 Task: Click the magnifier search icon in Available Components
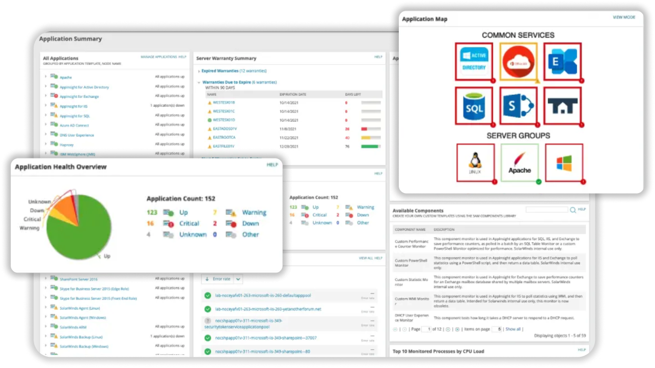pos(573,209)
